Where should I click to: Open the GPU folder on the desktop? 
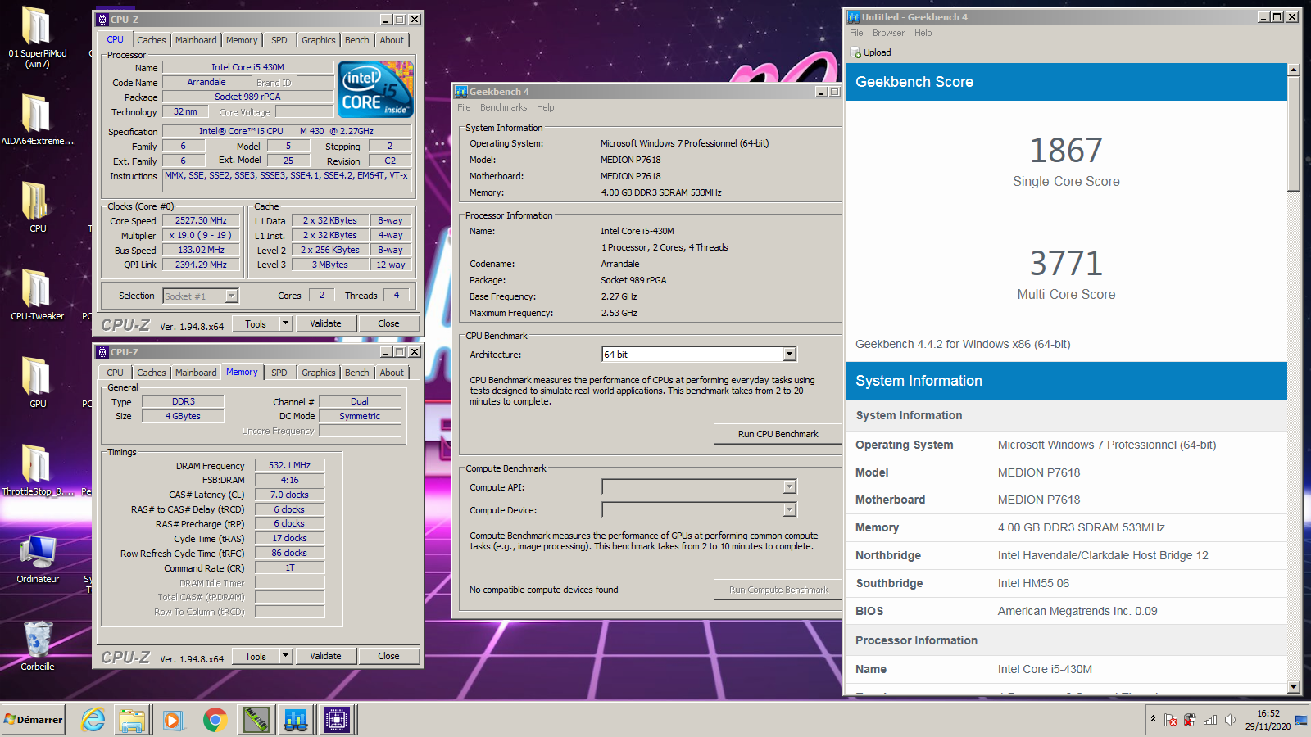(37, 382)
